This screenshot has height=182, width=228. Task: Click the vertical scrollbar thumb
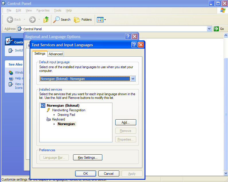click(226, 114)
